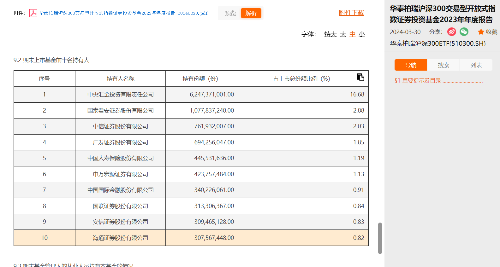Open the 列表 list tab
This screenshot has width=500, height=267.
476,65
